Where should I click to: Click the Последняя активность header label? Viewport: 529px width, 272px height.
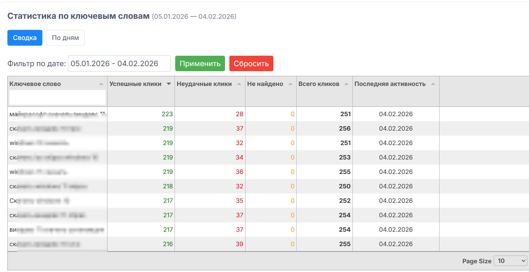[390, 84]
